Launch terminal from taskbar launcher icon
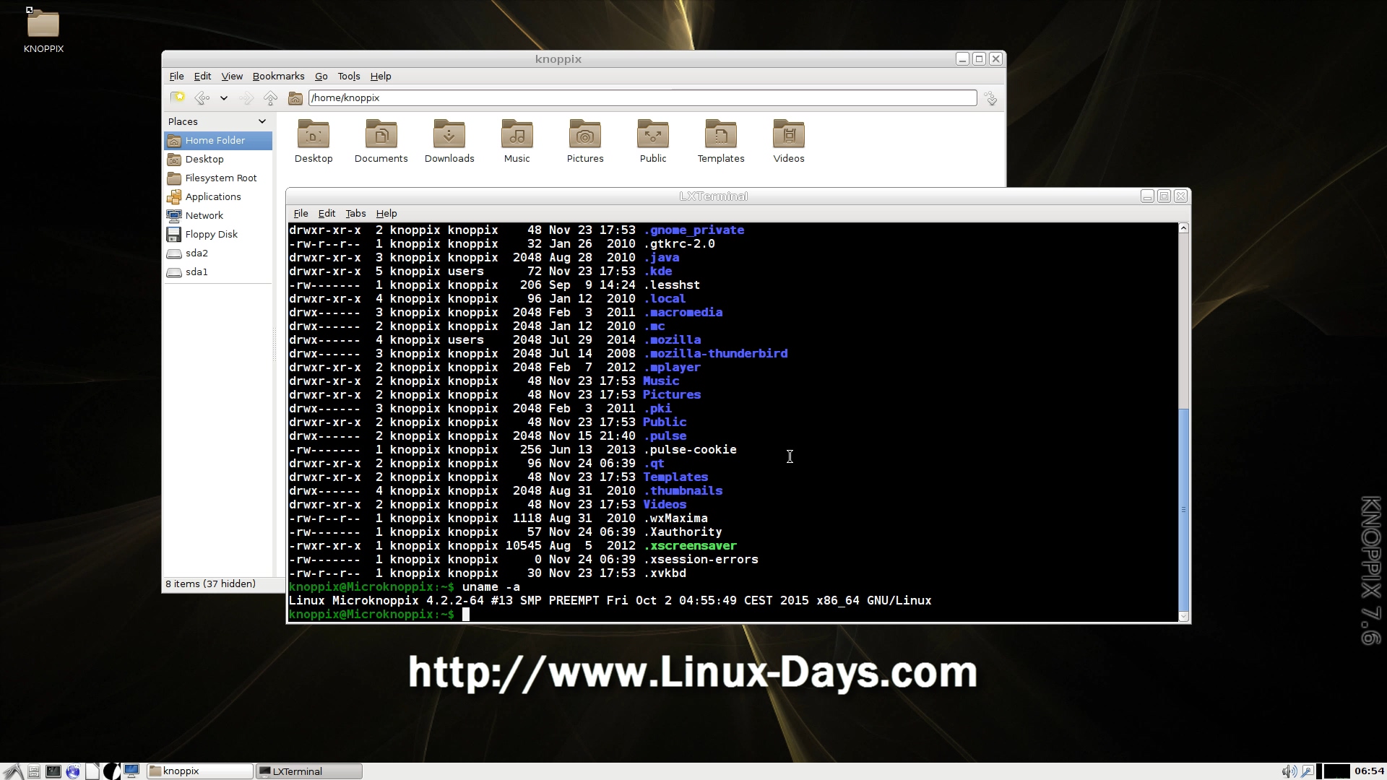Image resolution: width=1387 pixels, height=780 pixels. coord(53,771)
